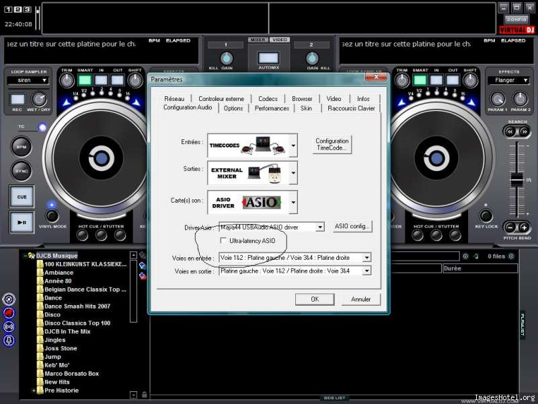Enable the Ultra-latency ASIO checkbox

(x=223, y=240)
